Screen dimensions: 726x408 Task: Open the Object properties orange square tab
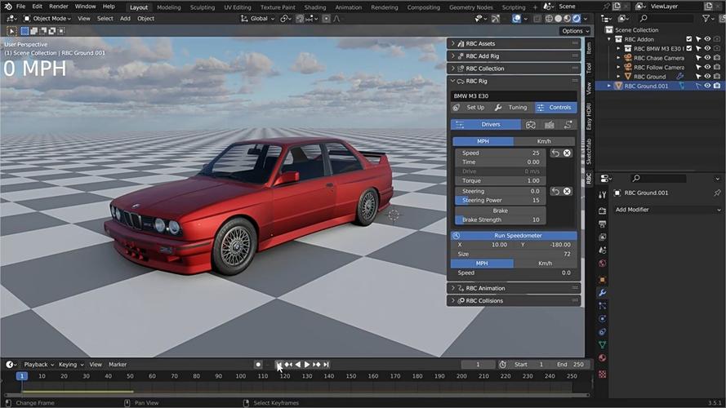click(603, 280)
